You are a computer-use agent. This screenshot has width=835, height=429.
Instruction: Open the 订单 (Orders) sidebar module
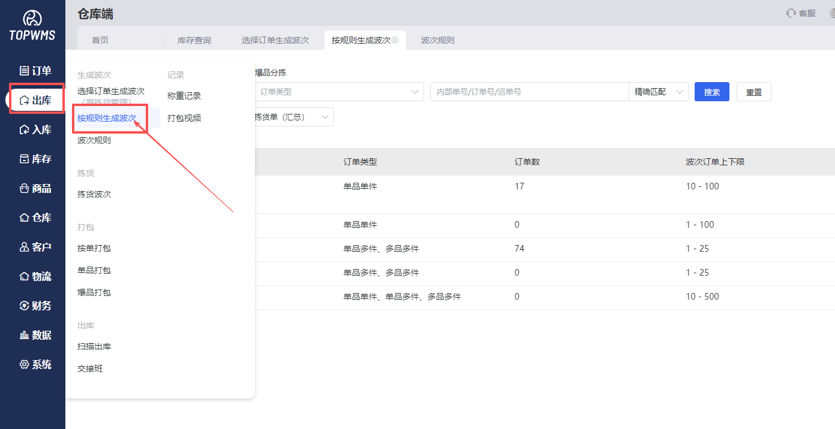(x=35, y=70)
